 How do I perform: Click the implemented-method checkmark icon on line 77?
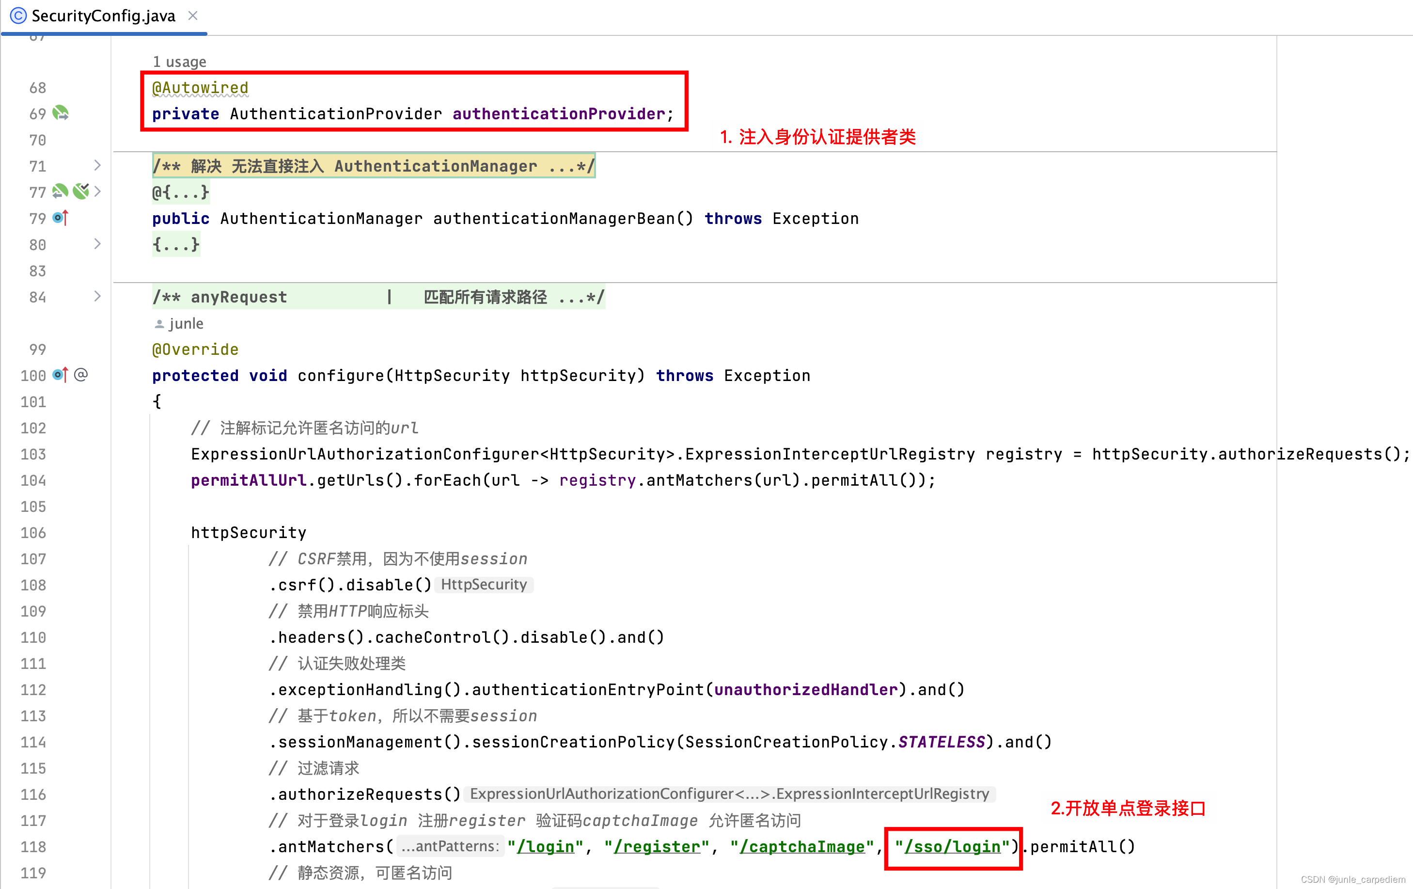pyautogui.click(x=81, y=191)
